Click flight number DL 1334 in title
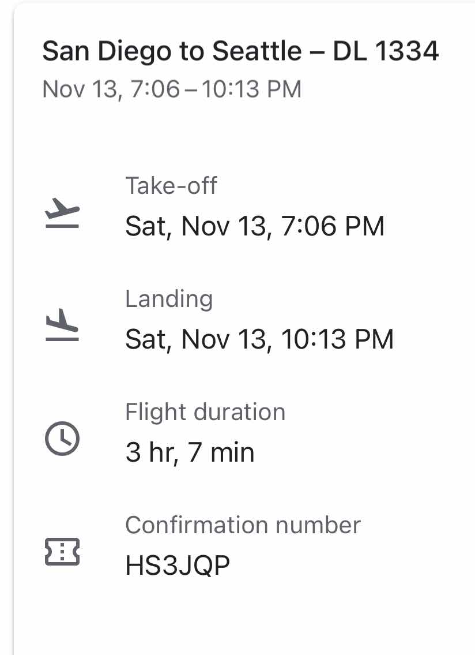This screenshot has height=655, width=475. (386, 51)
